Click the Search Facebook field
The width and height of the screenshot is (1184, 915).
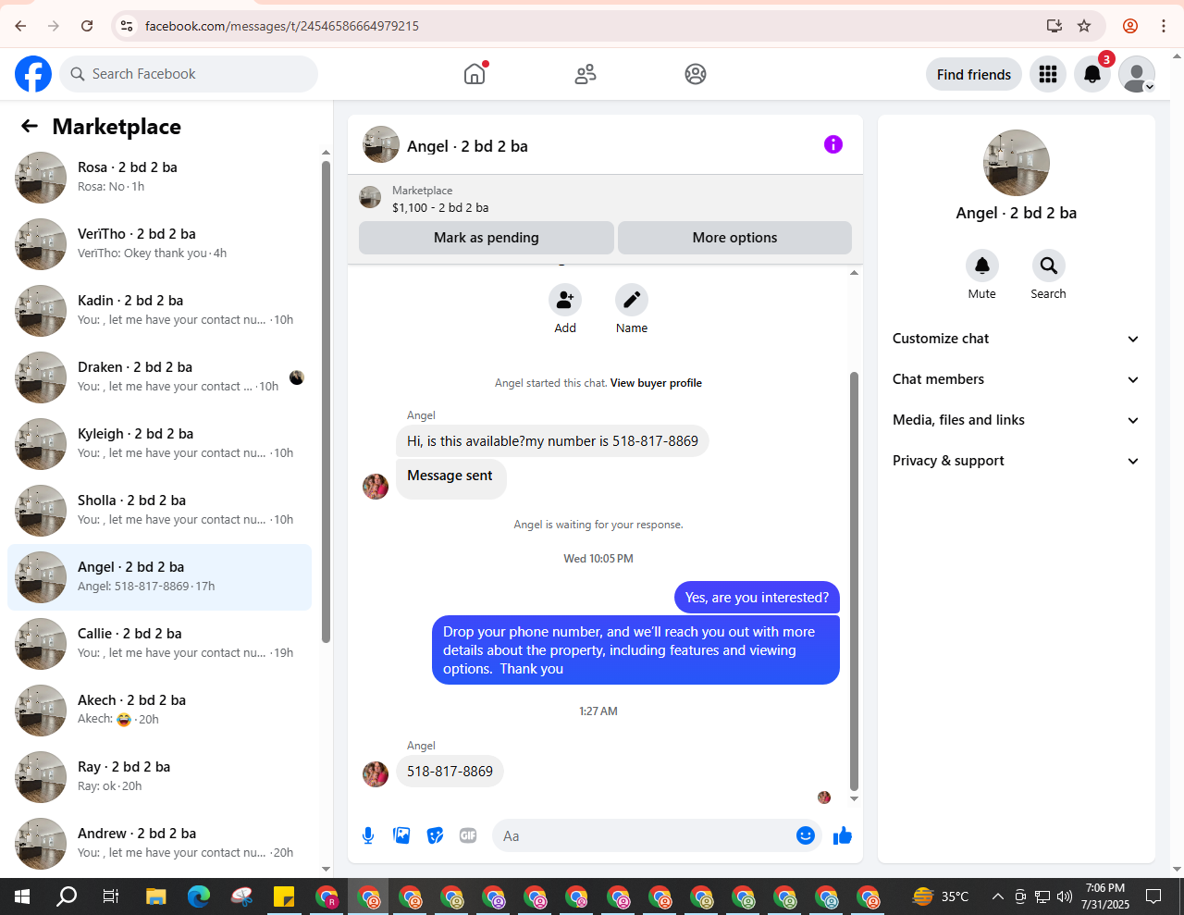tap(189, 74)
